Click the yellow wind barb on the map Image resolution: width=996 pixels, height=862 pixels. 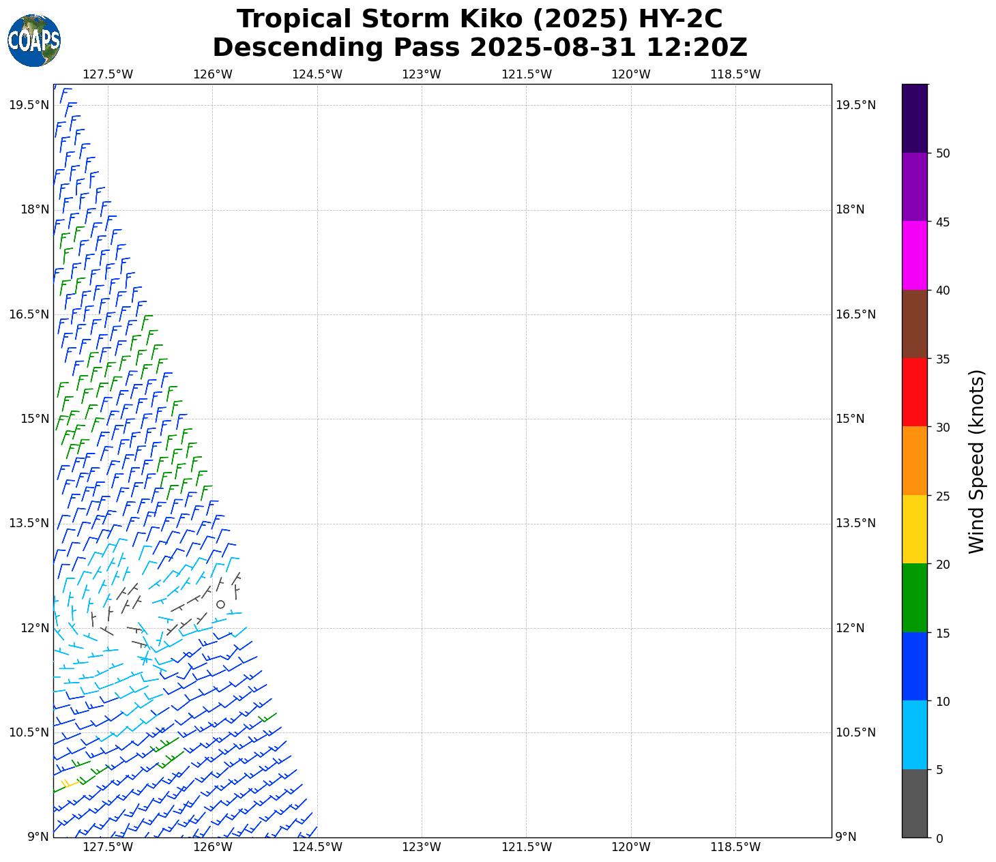click(66, 786)
